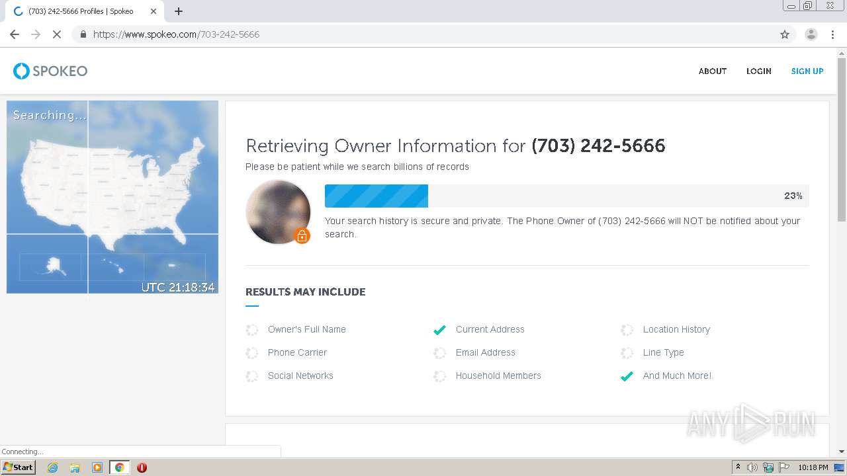Open the file explorer from taskbar
Image resolution: width=847 pixels, height=476 pixels.
point(75,467)
